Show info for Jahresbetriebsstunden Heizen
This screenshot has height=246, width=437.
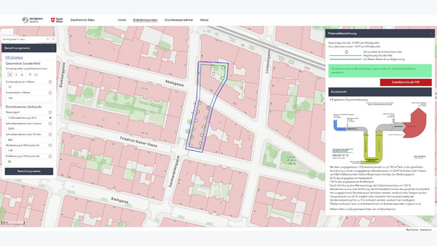[x=50, y=123]
